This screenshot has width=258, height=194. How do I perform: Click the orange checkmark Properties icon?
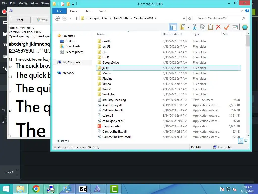coord(227,27)
